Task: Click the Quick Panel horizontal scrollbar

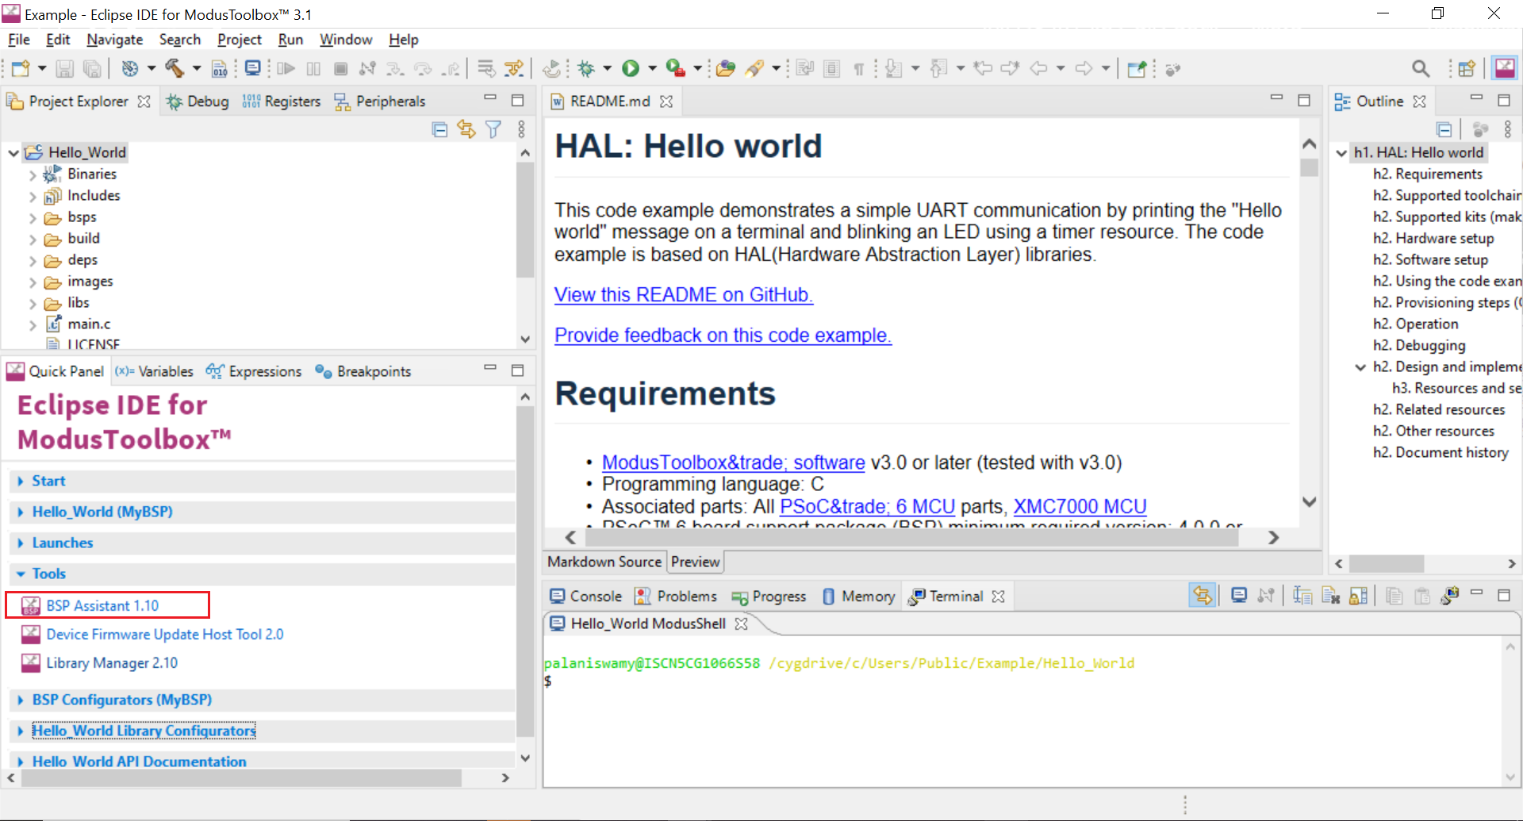Action: tap(242, 778)
